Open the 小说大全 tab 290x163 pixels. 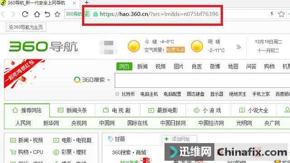click(x=253, y=110)
